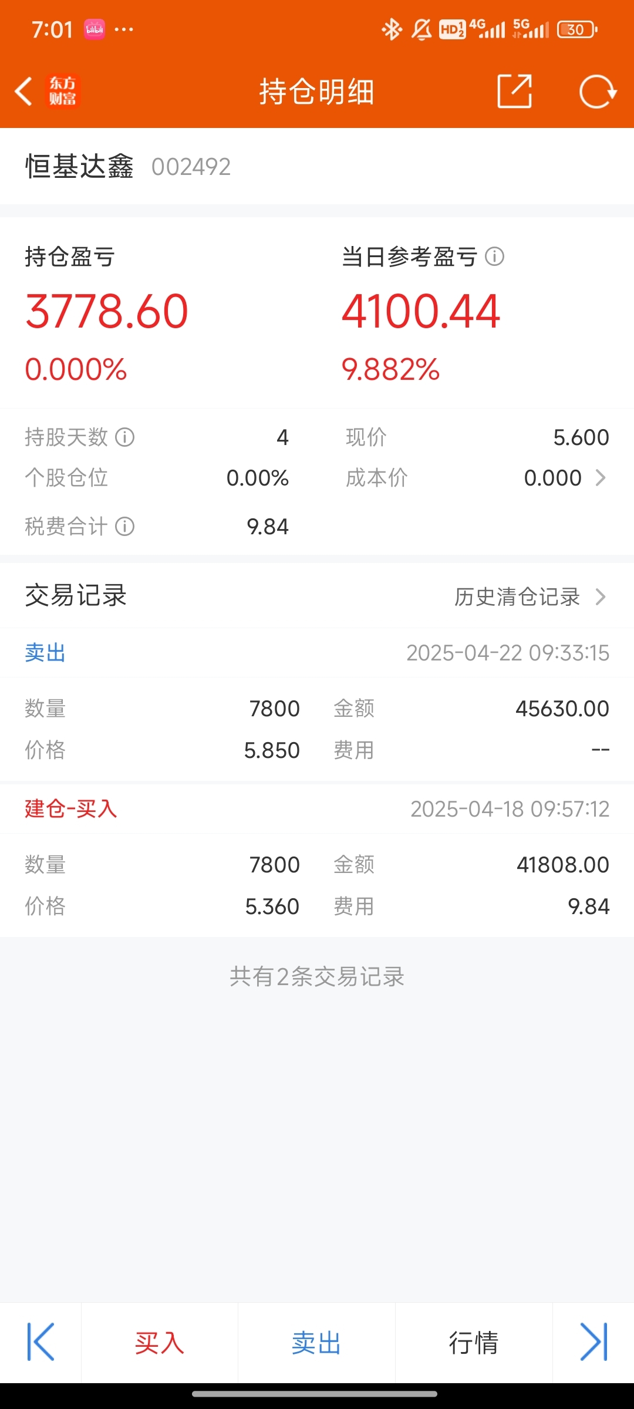The width and height of the screenshot is (634, 1409).
Task: Tap the 成本价 value 0.000
Action: pos(553,478)
